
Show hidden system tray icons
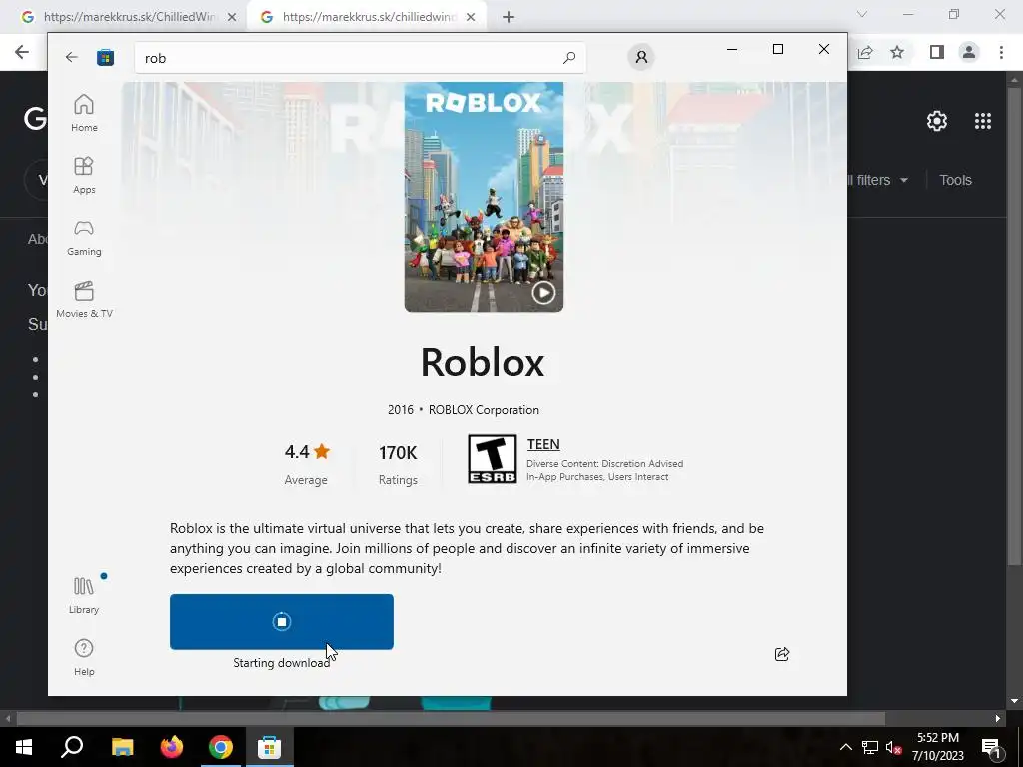coord(845,747)
